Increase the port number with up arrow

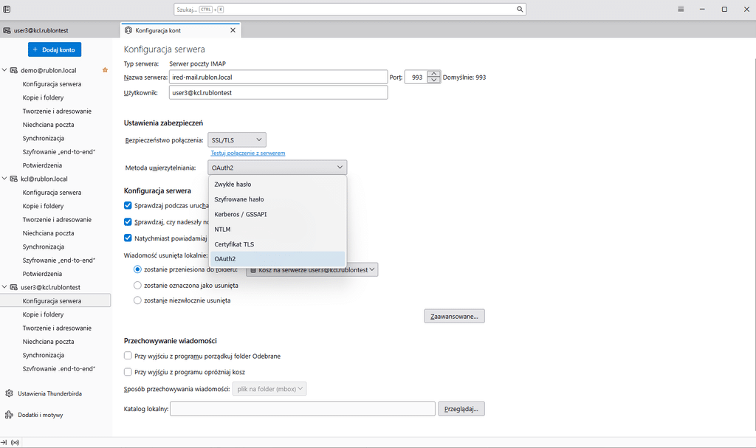(434, 74)
